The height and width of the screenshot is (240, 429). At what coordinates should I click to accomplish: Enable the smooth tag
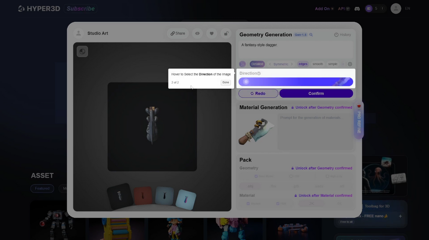318,64
